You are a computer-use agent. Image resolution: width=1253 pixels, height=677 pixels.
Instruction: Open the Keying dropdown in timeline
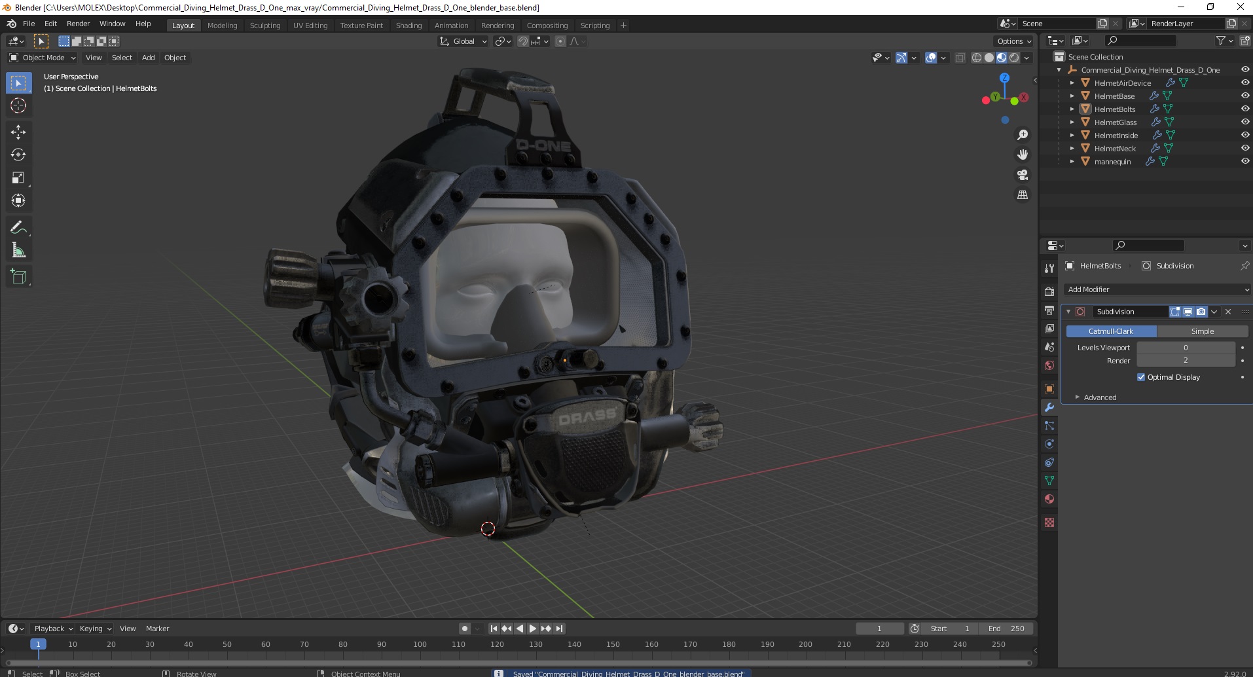(x=95, y=629)
